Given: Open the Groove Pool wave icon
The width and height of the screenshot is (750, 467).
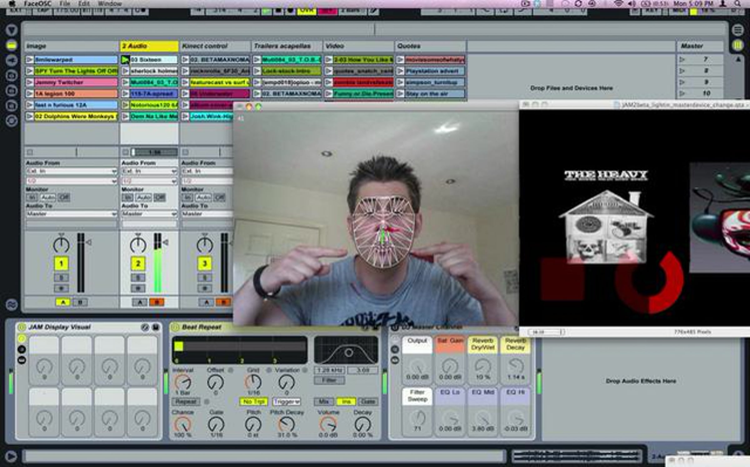Looking at the screenshot, I should pyautogui.click(x=12, y=305).
